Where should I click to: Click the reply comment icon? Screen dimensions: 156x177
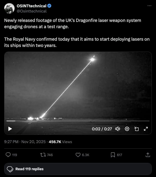(8, 155)
